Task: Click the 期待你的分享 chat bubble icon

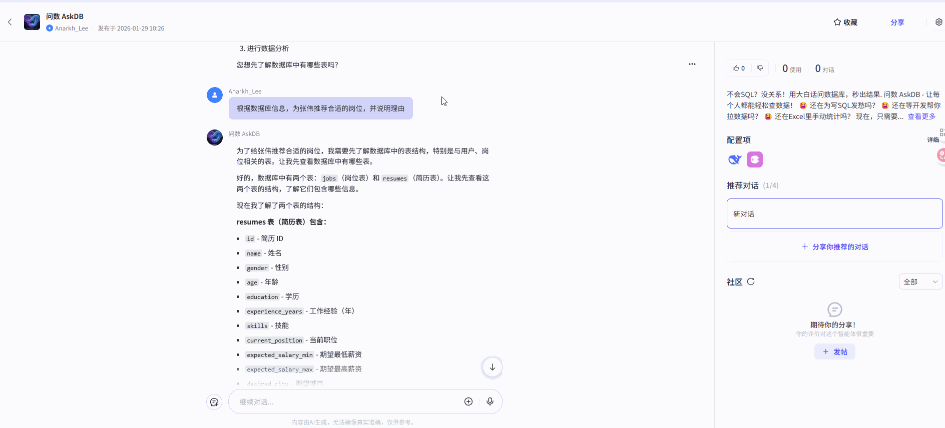Action: (x=835, y=309)
